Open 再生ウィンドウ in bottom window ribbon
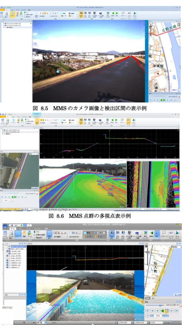This screenshot has width=182, height=329. [x=145, y=235]
